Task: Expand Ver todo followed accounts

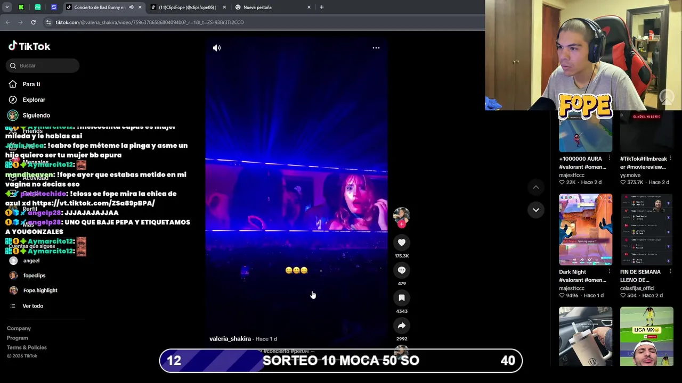Action: pos(33,306)
